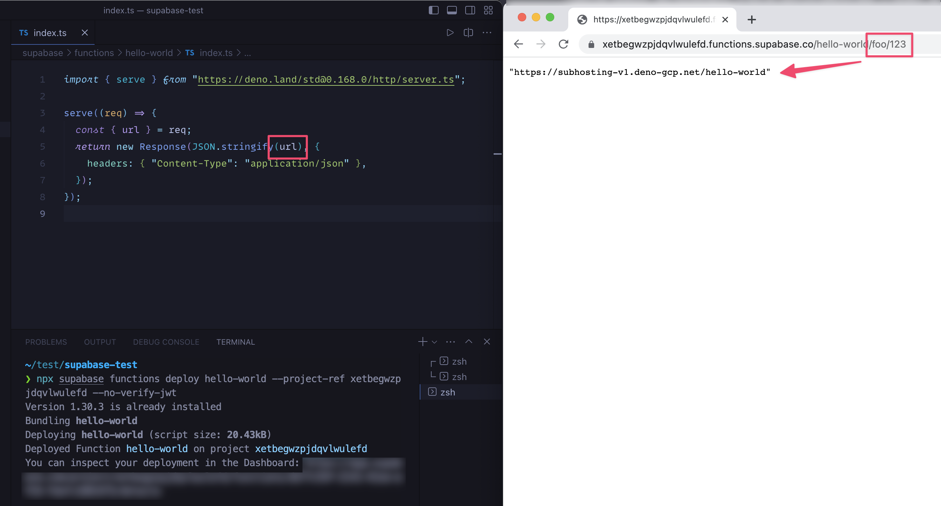Screen dimensions: 941x506
Task: Toggle the secondary sidebar visibility
Action: 469,10
